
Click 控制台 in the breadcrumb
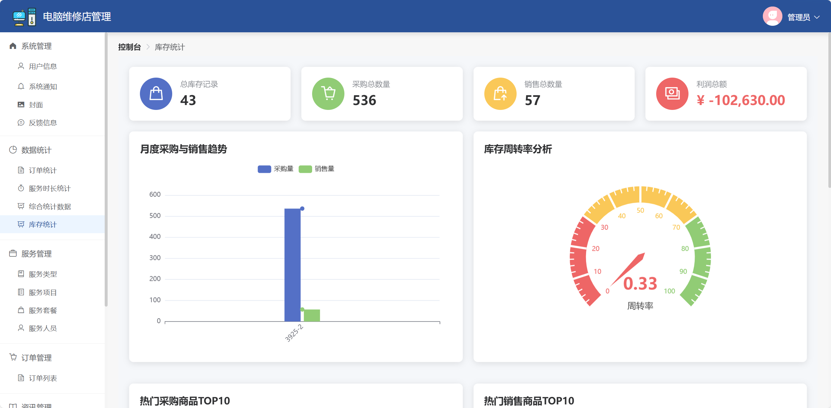(129, 47)
